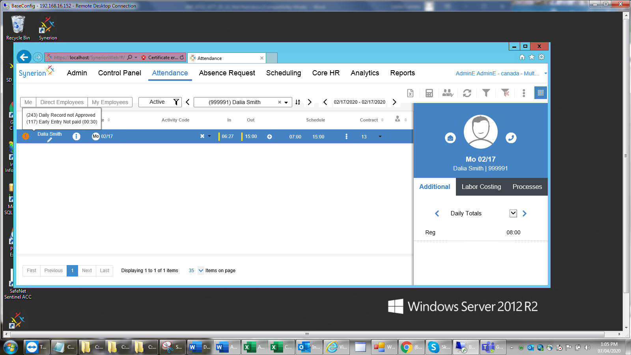Click the Mo day badge for 02/17
This screenshot has height=355, width=631.
pyautogui.click(x=96, y=136)
